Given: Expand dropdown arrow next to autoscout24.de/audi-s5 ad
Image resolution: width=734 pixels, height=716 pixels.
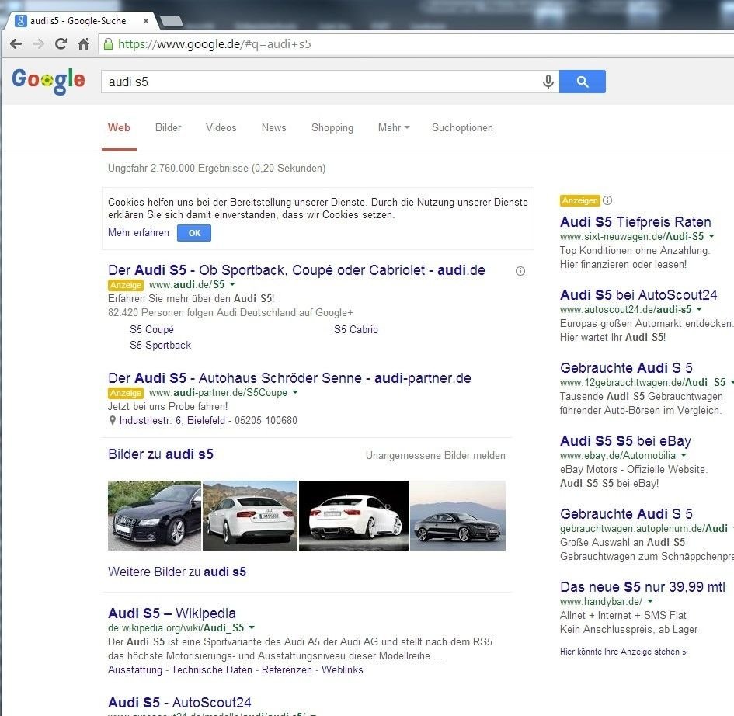Looking at the screenshot, I should tap(699, 309).
